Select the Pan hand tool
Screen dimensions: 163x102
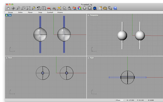pyautogui.click(x=8, y=8)
